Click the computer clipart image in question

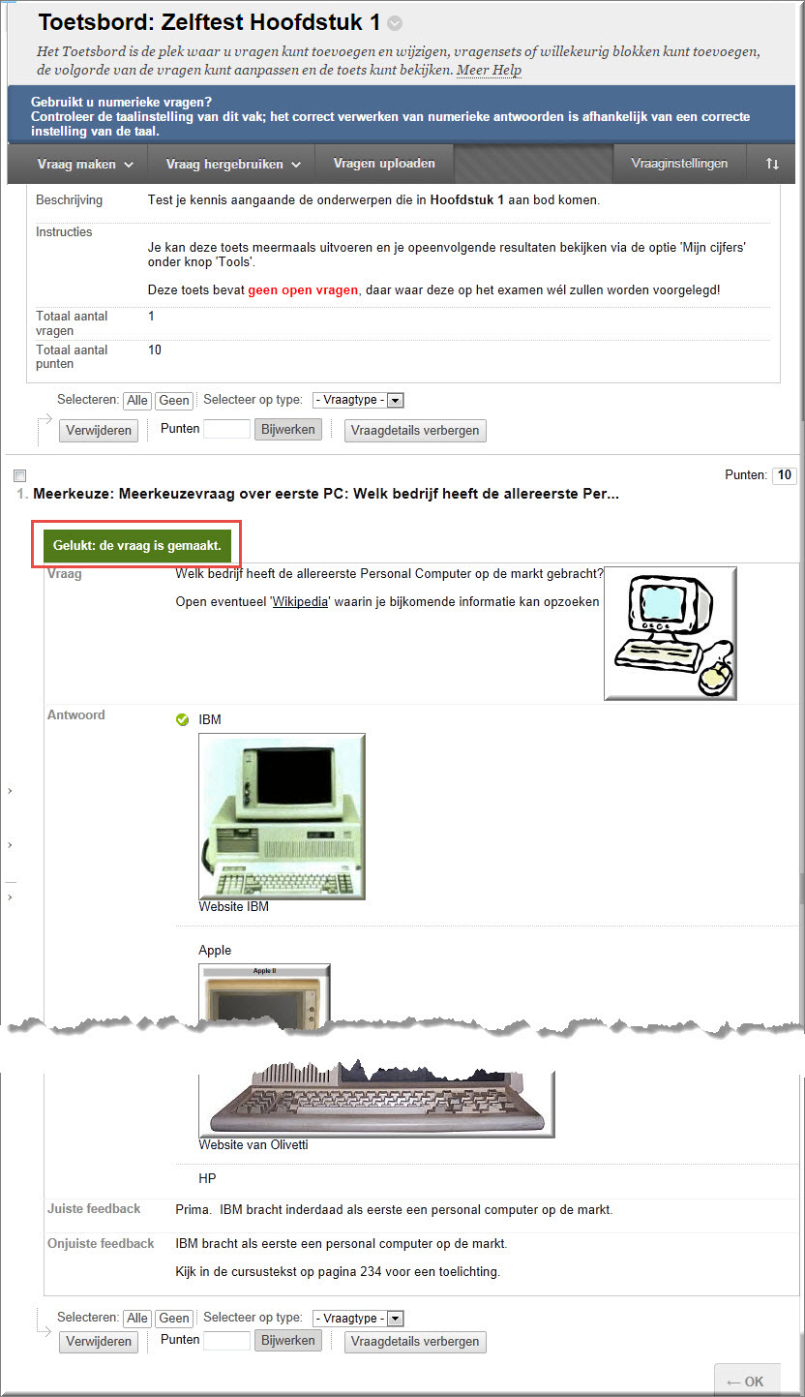click(670, 633)
